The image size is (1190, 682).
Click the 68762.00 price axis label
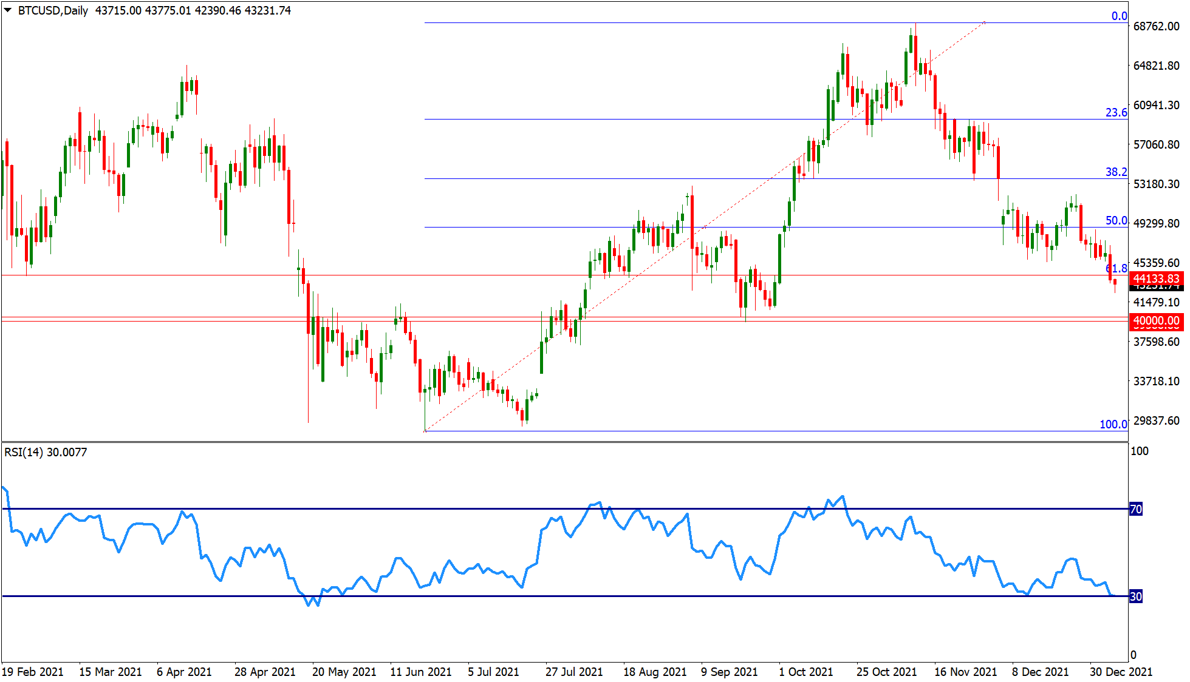click(x=1156, y=26)
